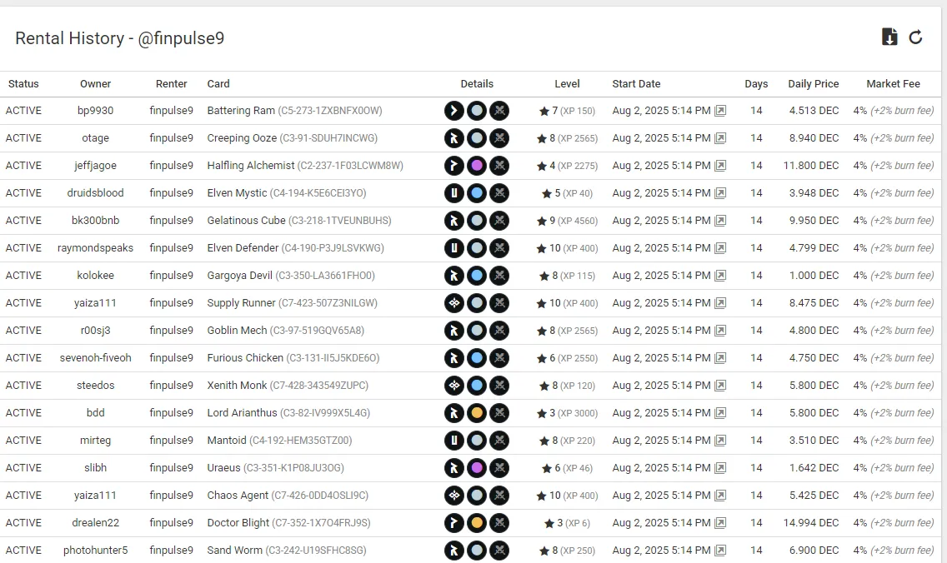The height and width of the screenshot is (563, 947).
Task: Click the crossed-swords foil icon in Creeping Ooze row
Action: (499, 138)
